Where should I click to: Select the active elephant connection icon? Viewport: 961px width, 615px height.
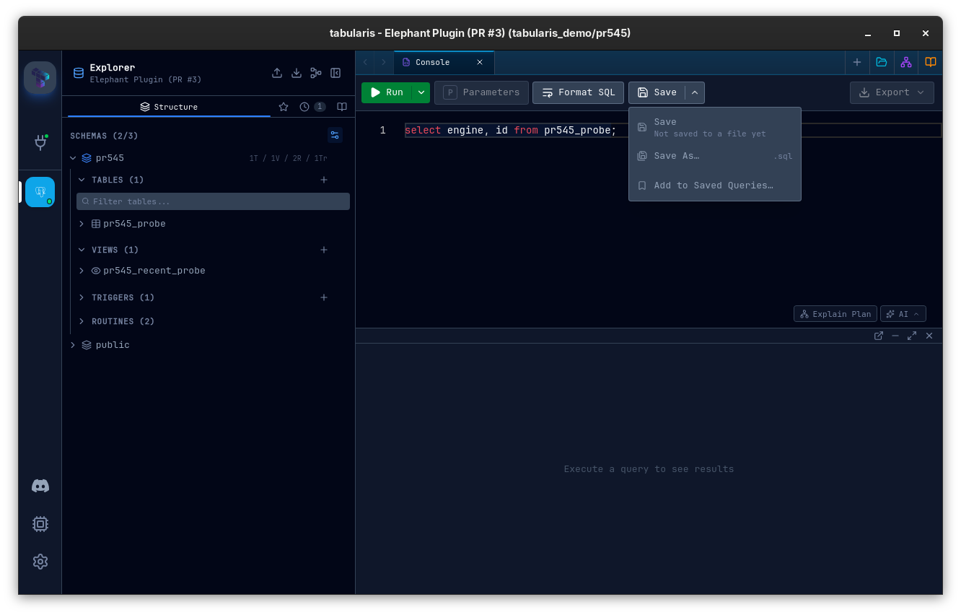pos(40,192)
